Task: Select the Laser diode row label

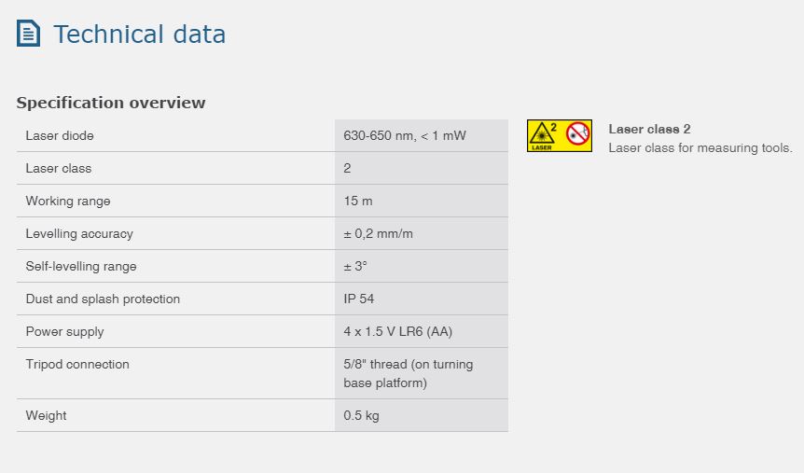Action: point(60,136)
